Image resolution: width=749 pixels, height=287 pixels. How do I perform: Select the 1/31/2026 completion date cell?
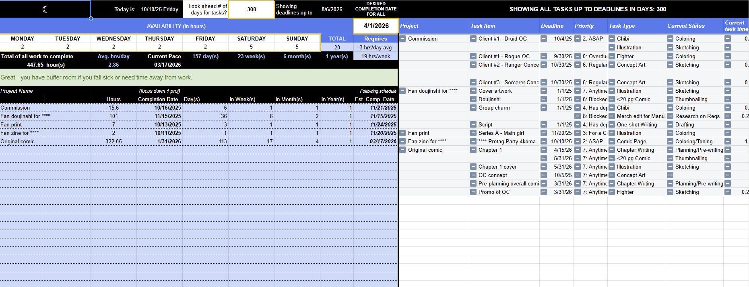159,142
